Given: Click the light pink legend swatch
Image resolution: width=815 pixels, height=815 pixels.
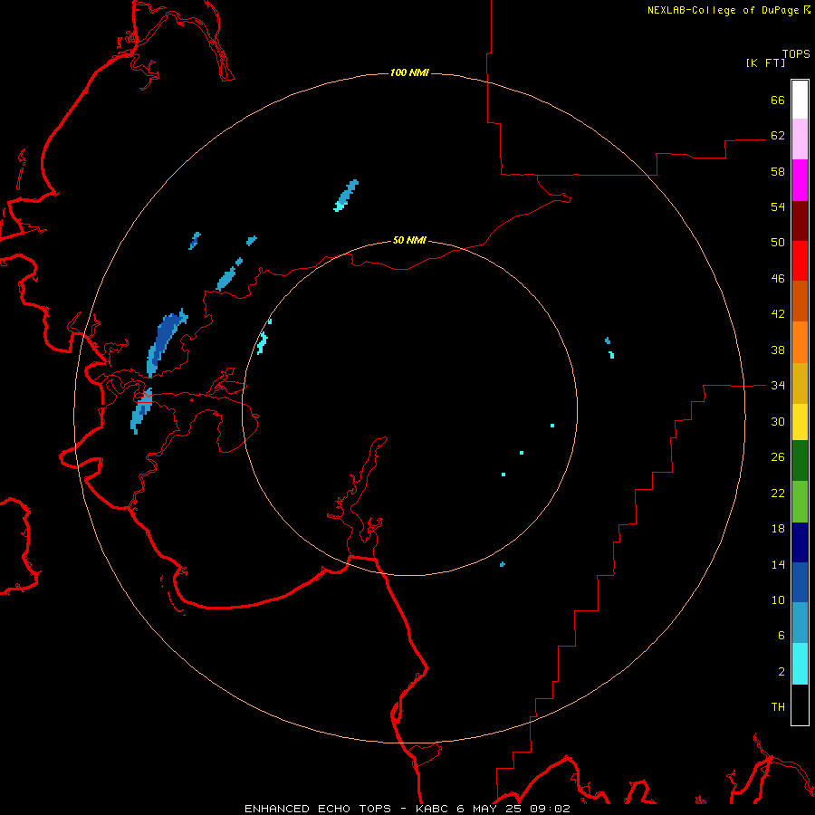Looking at the screenshot, I should click(800, 139).
